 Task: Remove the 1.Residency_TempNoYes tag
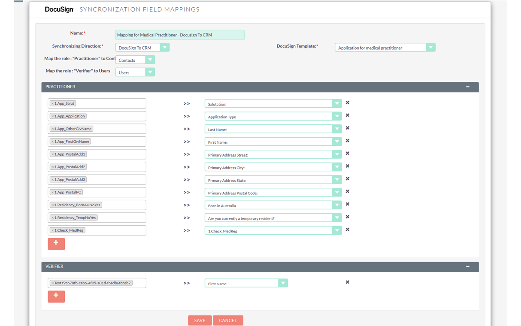[x=52, y=217]
